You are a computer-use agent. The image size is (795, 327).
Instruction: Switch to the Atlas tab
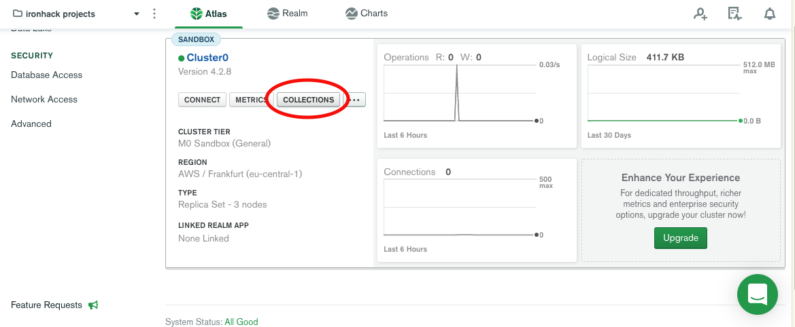[208, 14]
